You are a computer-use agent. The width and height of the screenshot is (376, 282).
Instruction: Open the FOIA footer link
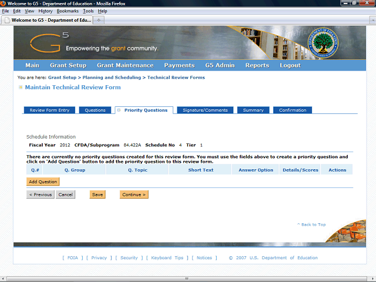(x=73, y=258)
